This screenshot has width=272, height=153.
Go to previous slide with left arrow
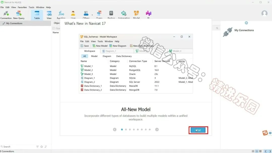click(115, 129)
